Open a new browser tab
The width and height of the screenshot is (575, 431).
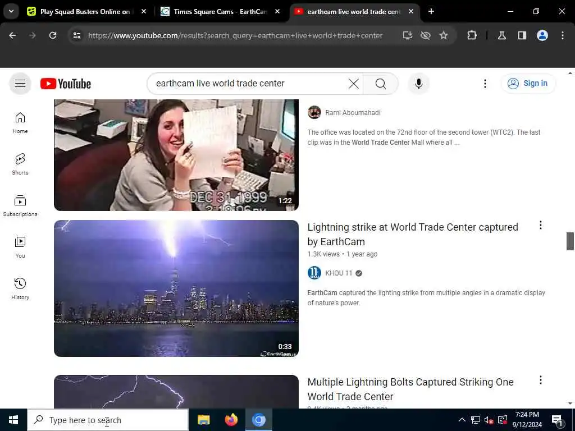431,12
